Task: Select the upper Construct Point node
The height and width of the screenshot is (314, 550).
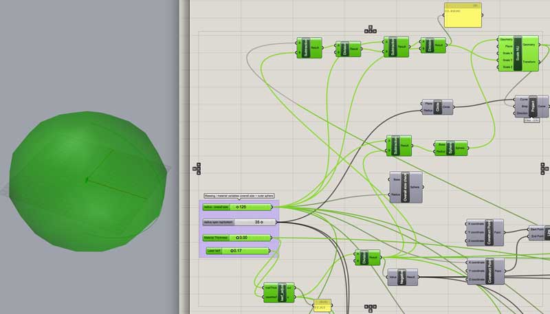Action: pos(485,232)
